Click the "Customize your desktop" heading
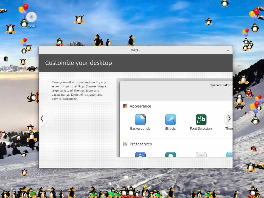The width and height of the screenshot is (264, 198). pos(78,63)
